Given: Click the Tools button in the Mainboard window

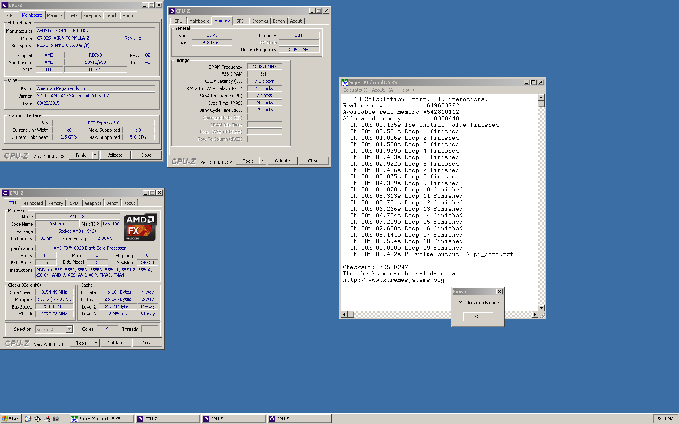Looking at the screenshot, I should (x=80, y=155).
